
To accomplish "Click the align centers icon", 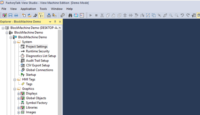I will click(x=125, y=15).
